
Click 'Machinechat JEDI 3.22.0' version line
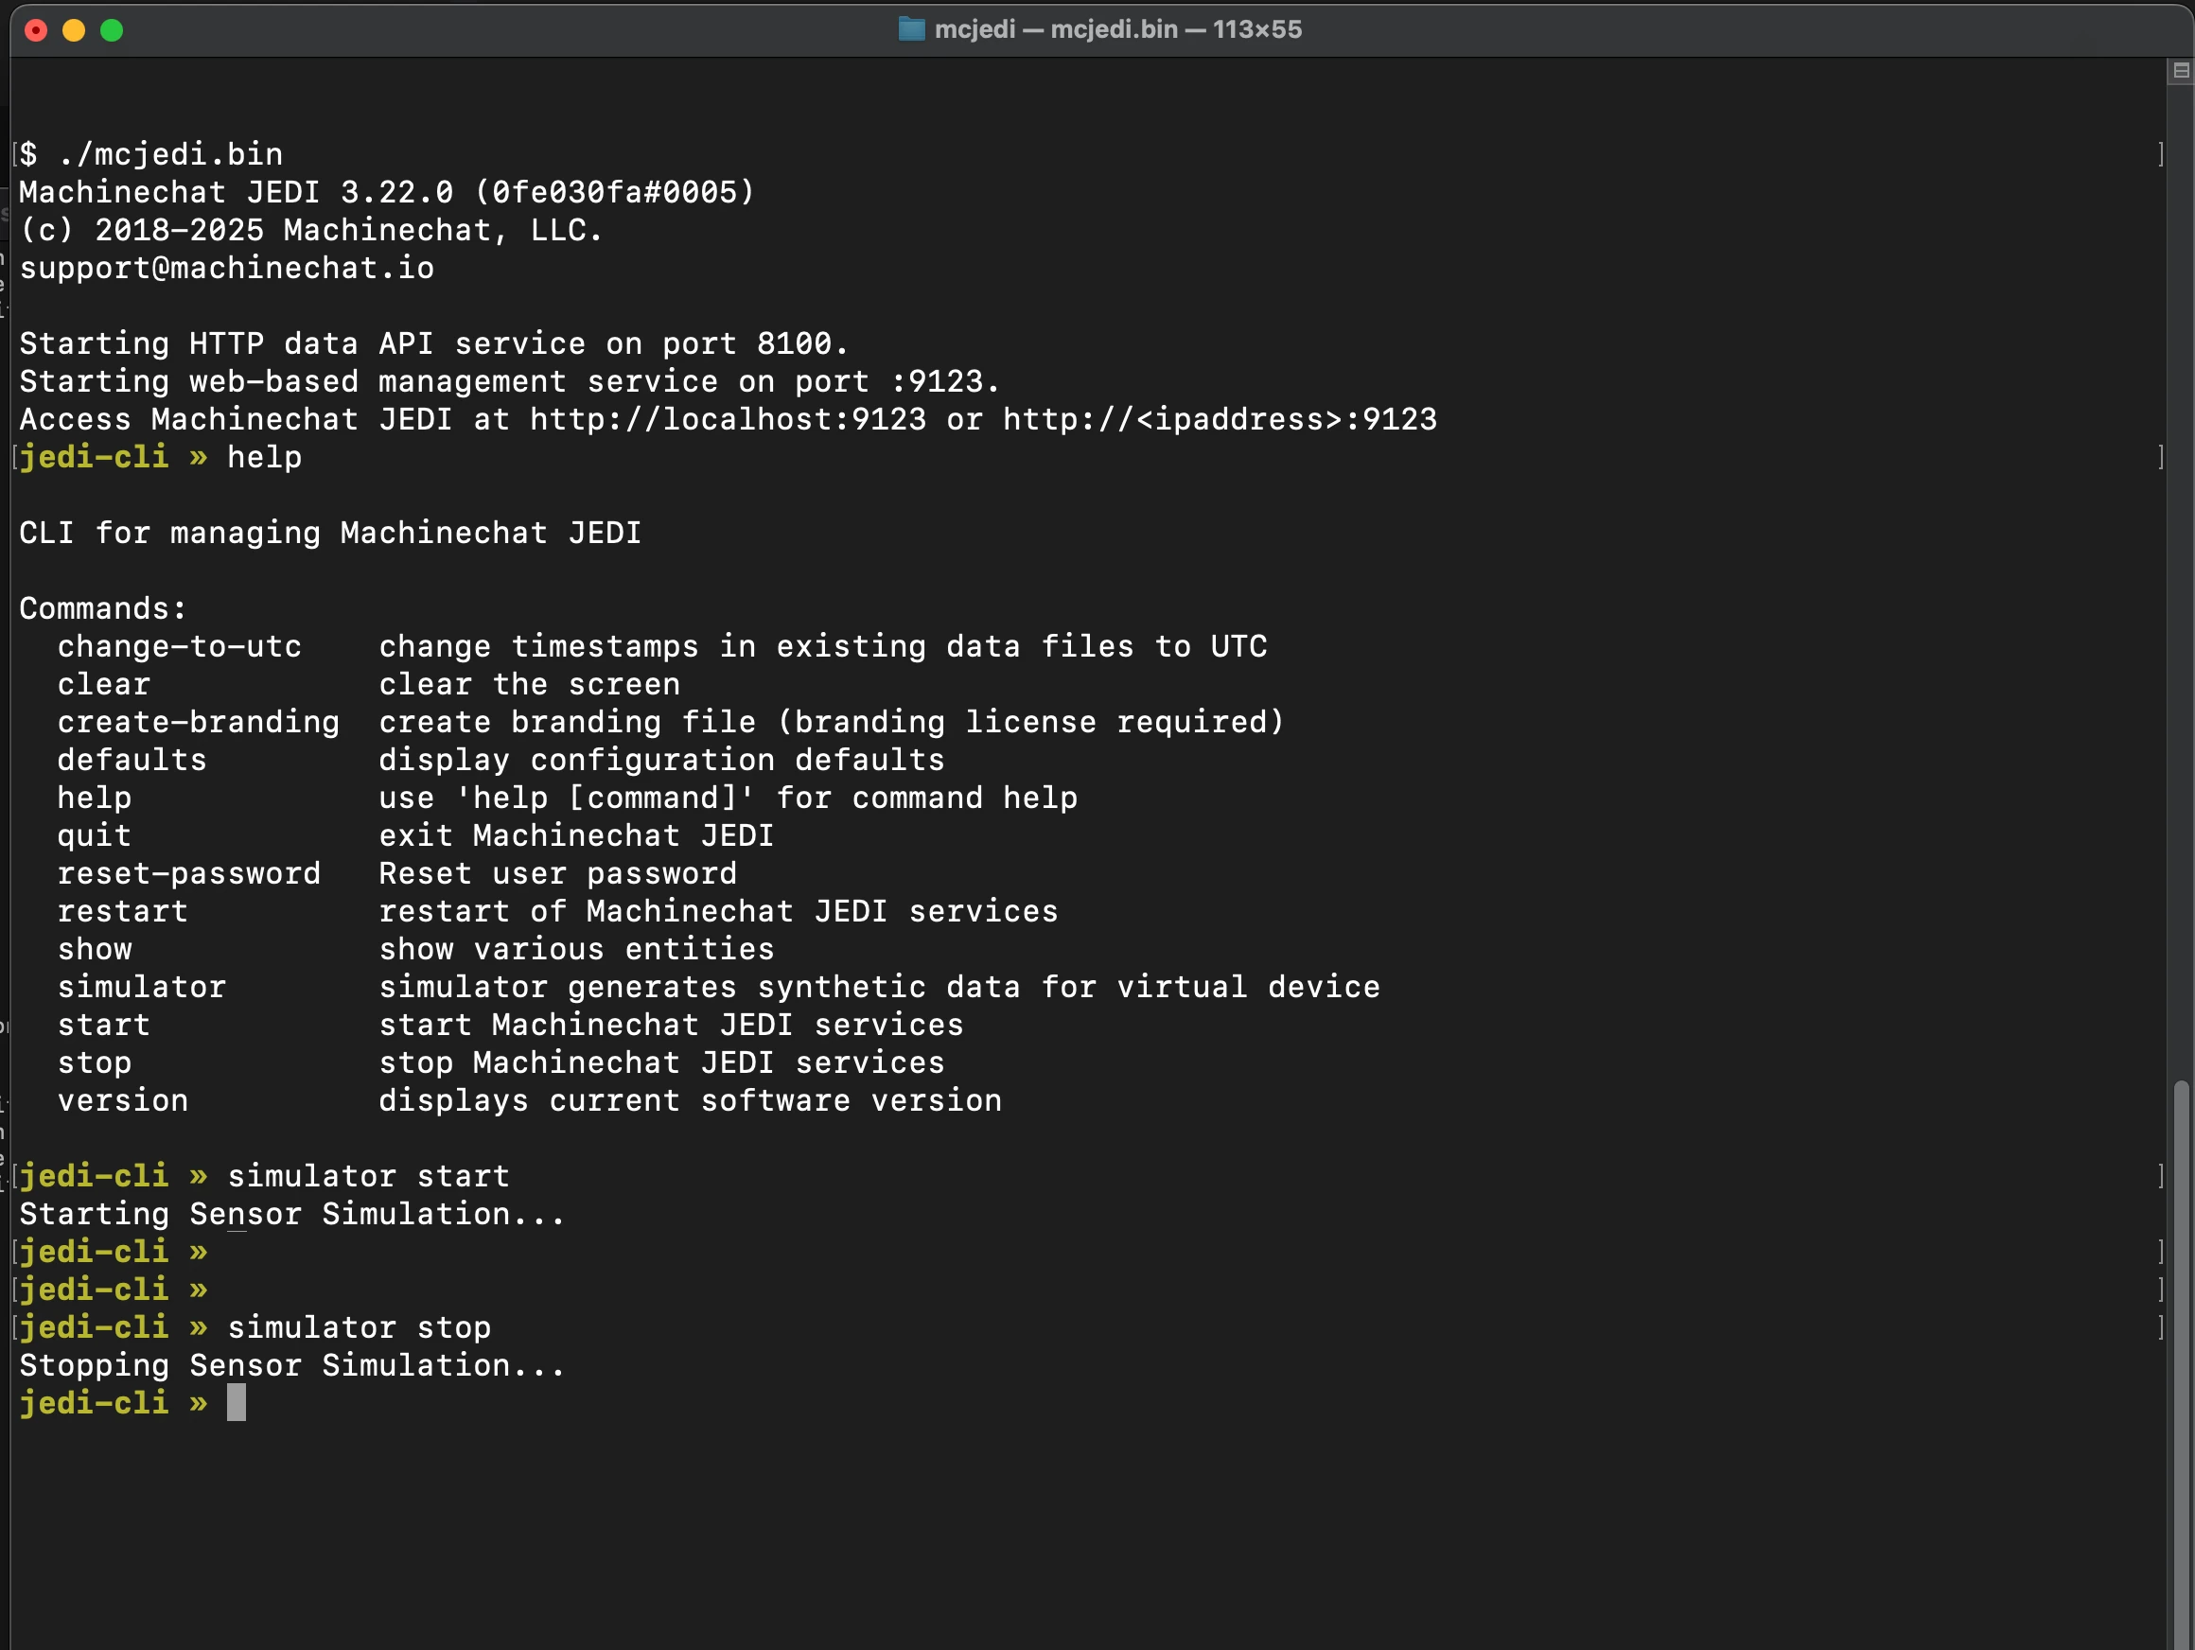387,192
